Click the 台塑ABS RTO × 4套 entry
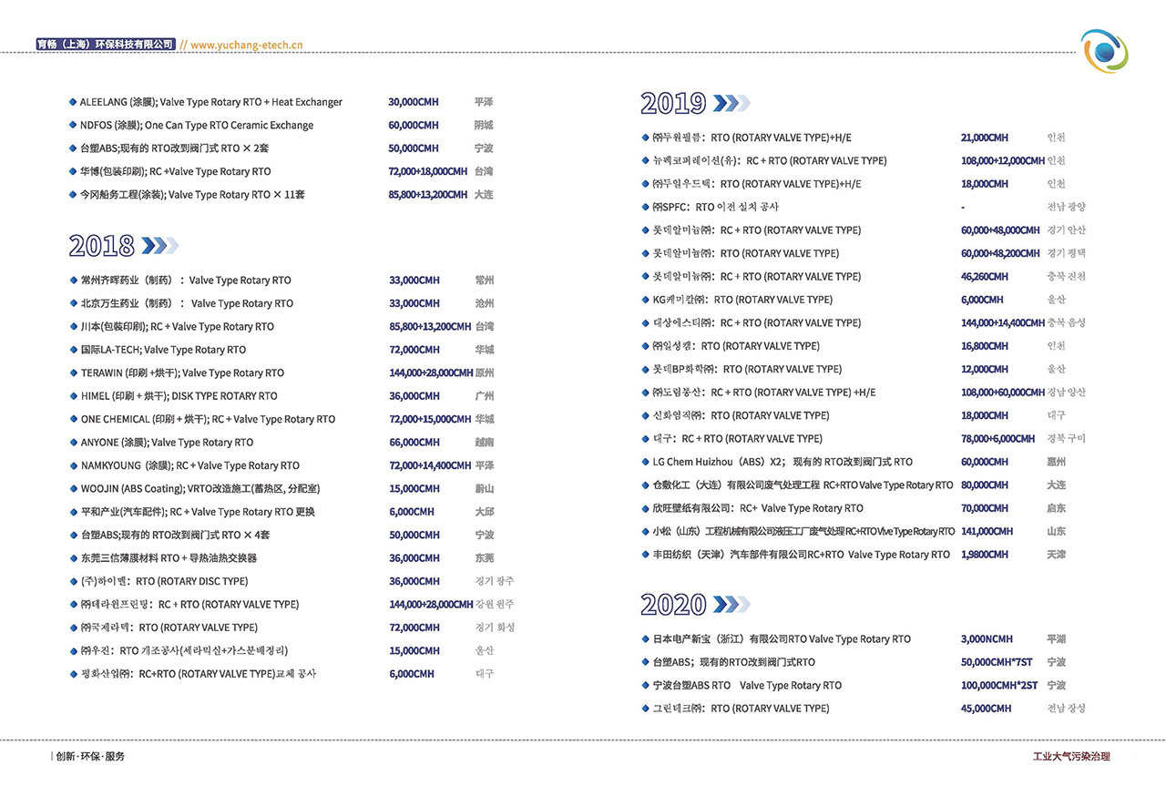1166x796 pixels. 169,536
